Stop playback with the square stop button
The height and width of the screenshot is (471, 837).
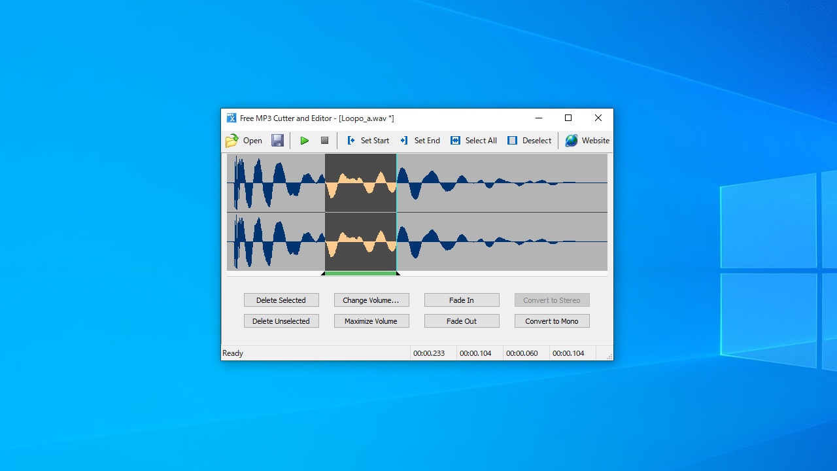click(x=324, y=141)
